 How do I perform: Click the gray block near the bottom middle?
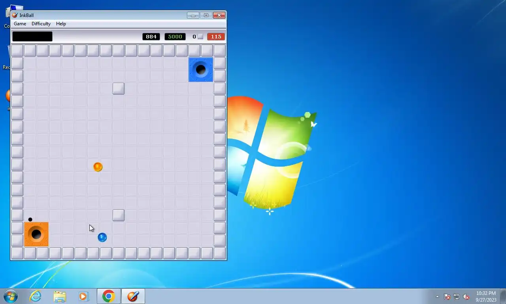pos(119,215)
